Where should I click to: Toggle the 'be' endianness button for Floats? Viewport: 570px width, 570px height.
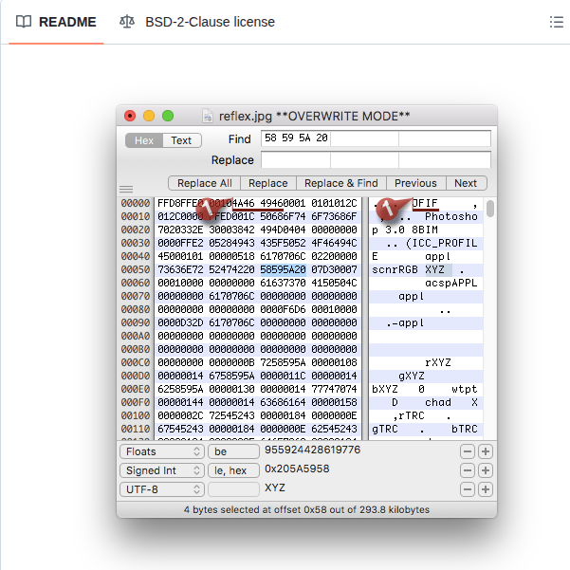click(x=232, y=451)
